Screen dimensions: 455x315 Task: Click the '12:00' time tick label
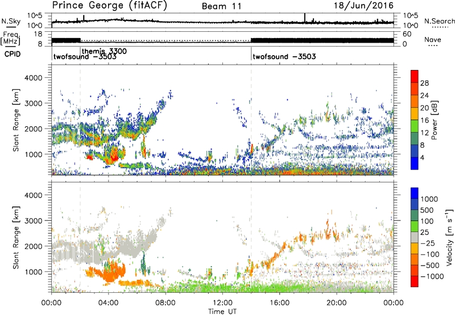(x=222, y=303)
